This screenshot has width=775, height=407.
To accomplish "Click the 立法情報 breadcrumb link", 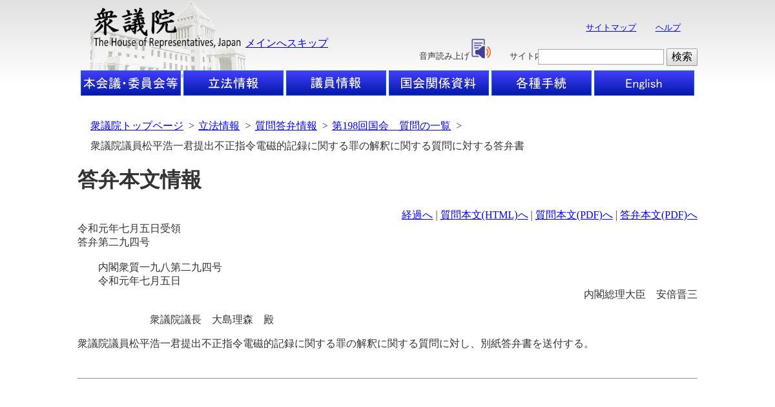I will pos(219,126).
